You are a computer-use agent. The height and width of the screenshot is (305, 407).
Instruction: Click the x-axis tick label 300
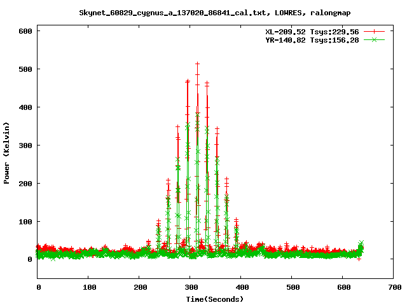191,287
